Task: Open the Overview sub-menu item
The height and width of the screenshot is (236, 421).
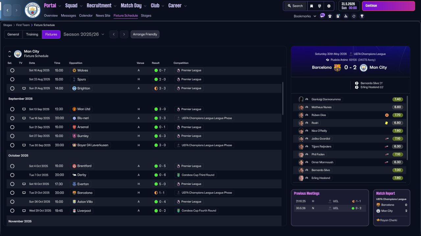Action: (51, 15)
